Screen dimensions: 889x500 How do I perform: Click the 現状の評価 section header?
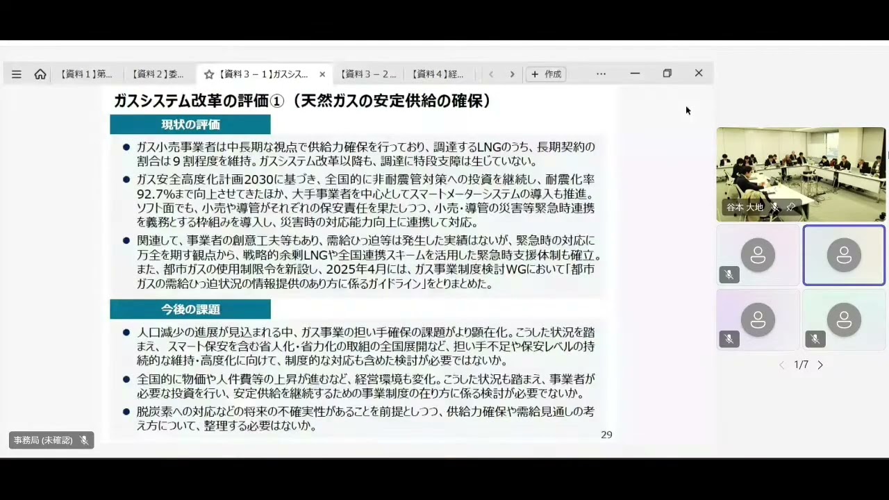[190, 125]
